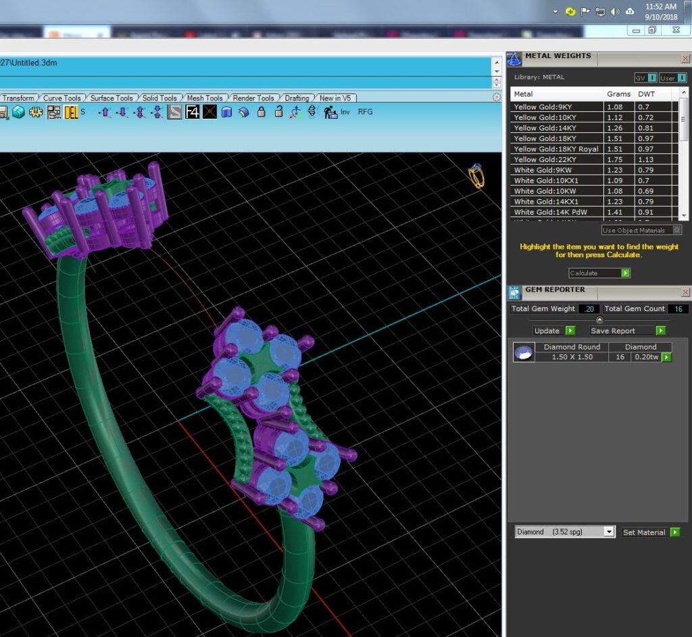
Task: Click the blue down-arrow icon
Action: 122,112
